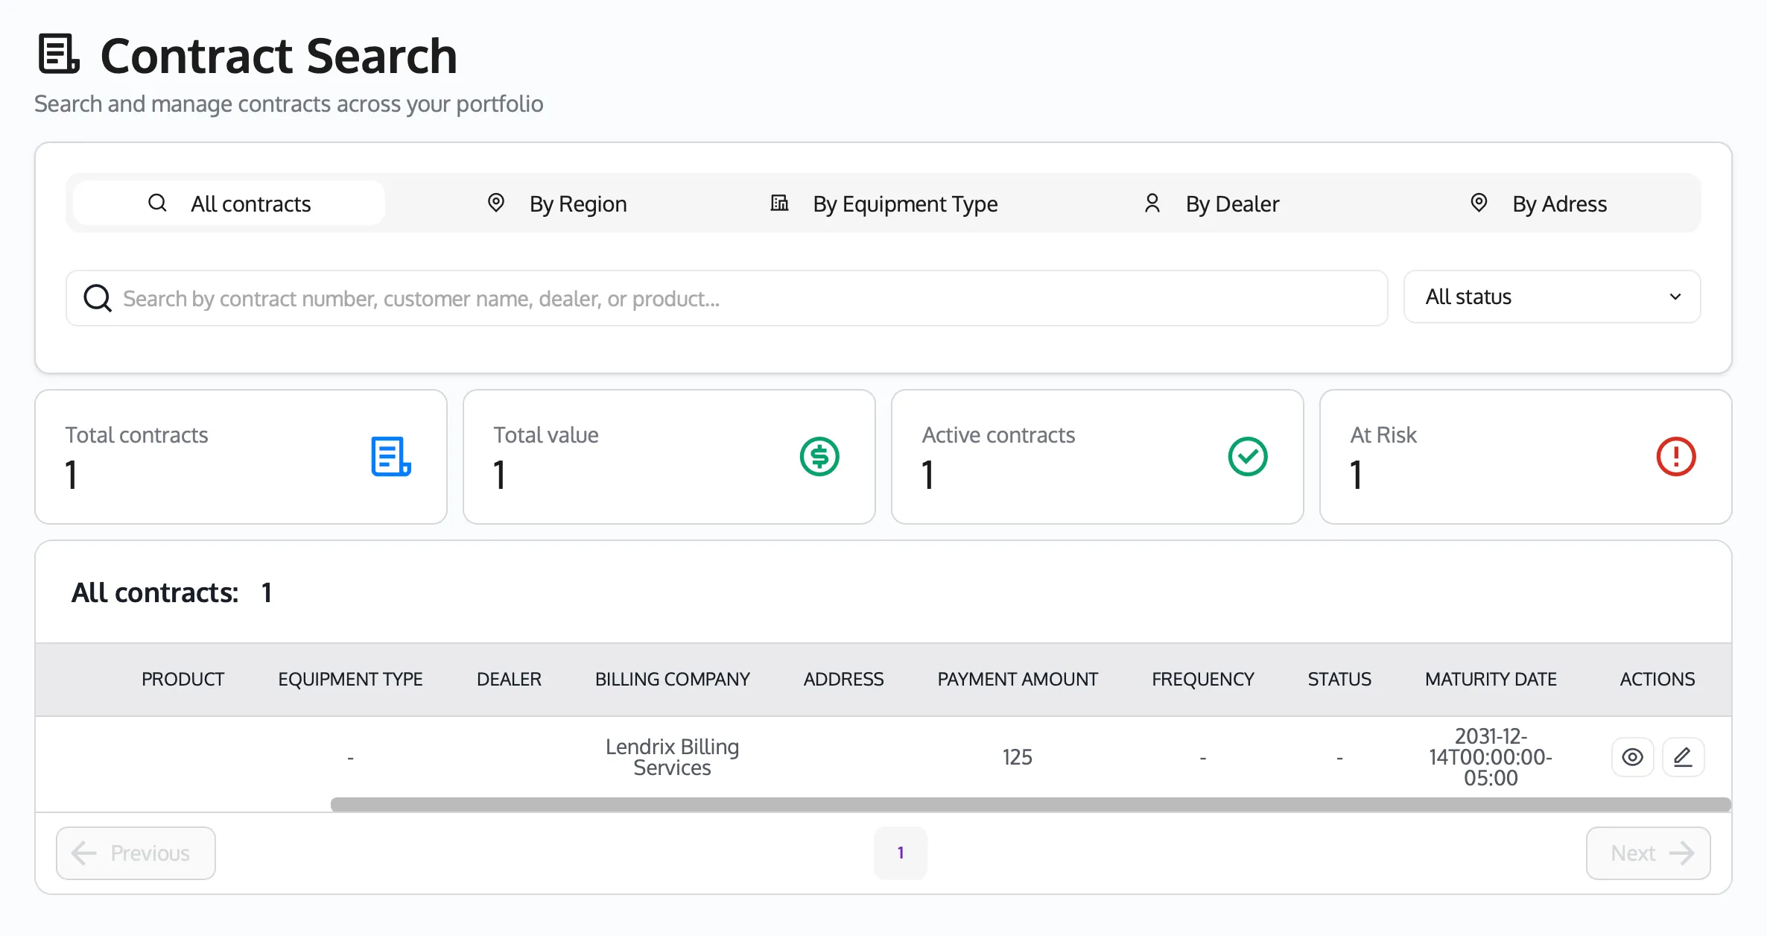Click the magnifier icon inside the search bar
This screenshot has width=1767, height=936.
[x=97, y=297]
